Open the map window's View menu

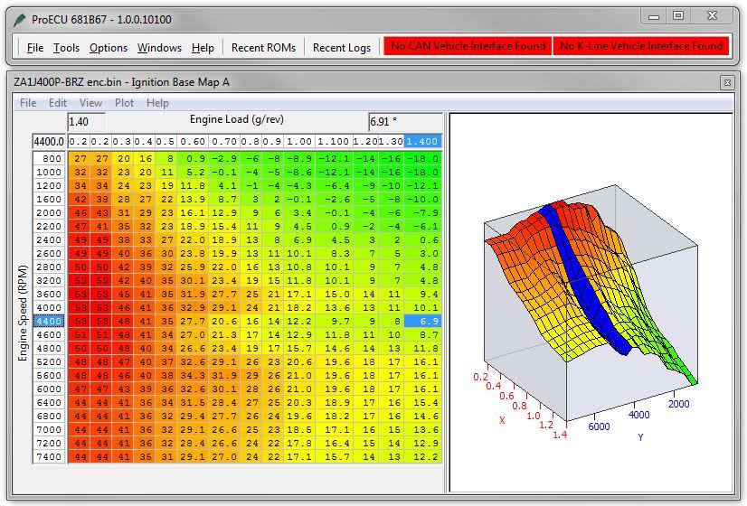coord(90,103)
